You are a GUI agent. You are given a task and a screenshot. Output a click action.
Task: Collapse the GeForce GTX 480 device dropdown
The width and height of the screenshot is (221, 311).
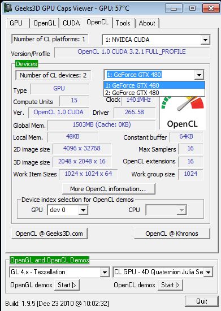click(x=199, y=75)
